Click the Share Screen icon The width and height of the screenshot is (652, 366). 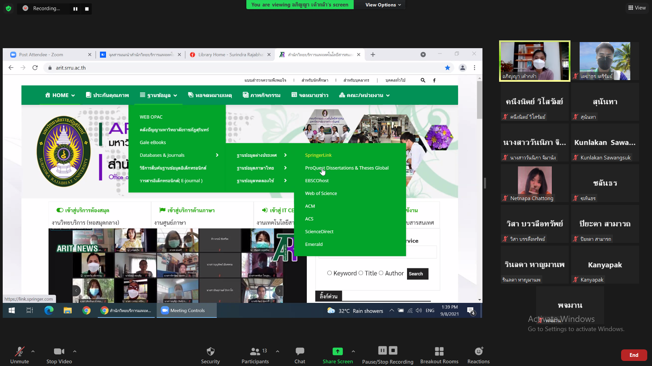337,351
